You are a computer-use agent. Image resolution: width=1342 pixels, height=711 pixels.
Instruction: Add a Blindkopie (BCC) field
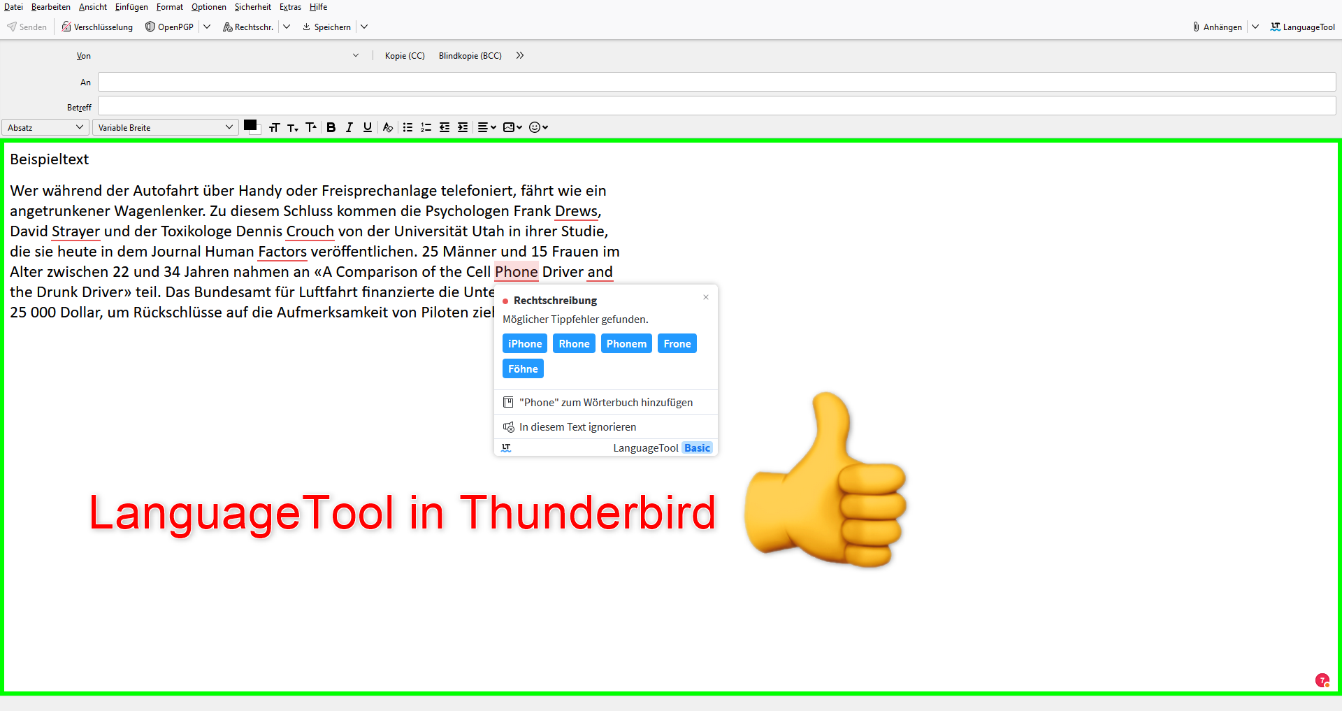pos(470,56)
